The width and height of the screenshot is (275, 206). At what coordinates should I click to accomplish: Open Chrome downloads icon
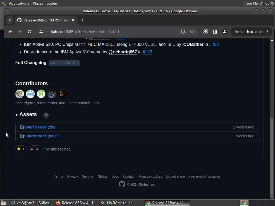click(205, 32)
